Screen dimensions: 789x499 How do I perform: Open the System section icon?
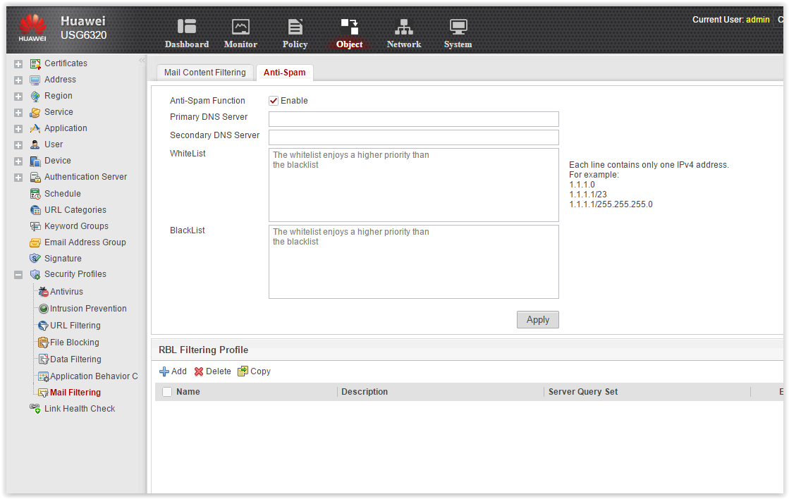pyautogui.click(x=458, y=26)
